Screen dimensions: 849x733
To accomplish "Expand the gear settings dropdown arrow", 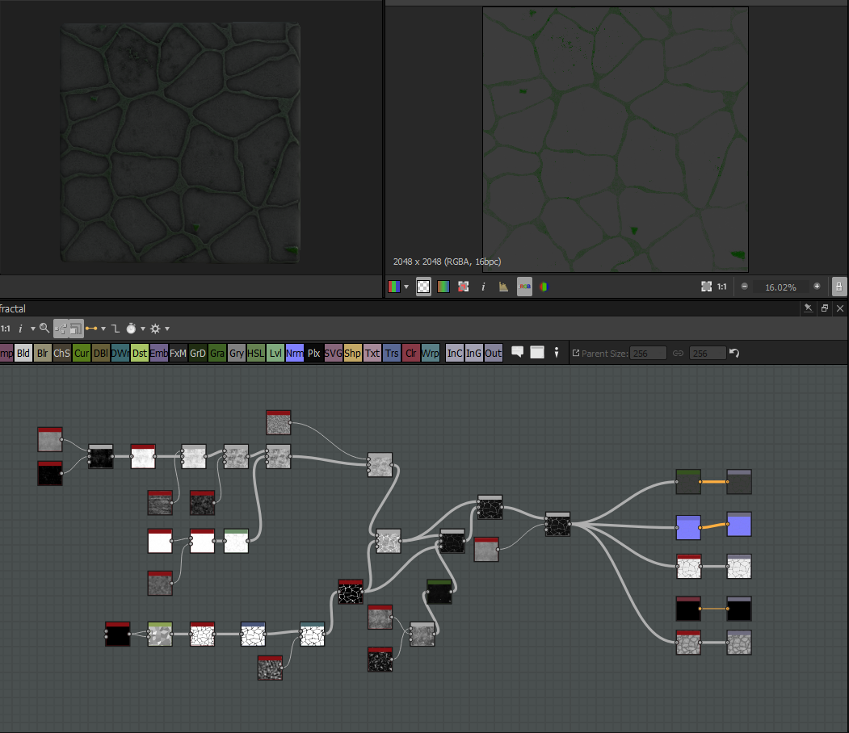I will [x=167, y=329].
